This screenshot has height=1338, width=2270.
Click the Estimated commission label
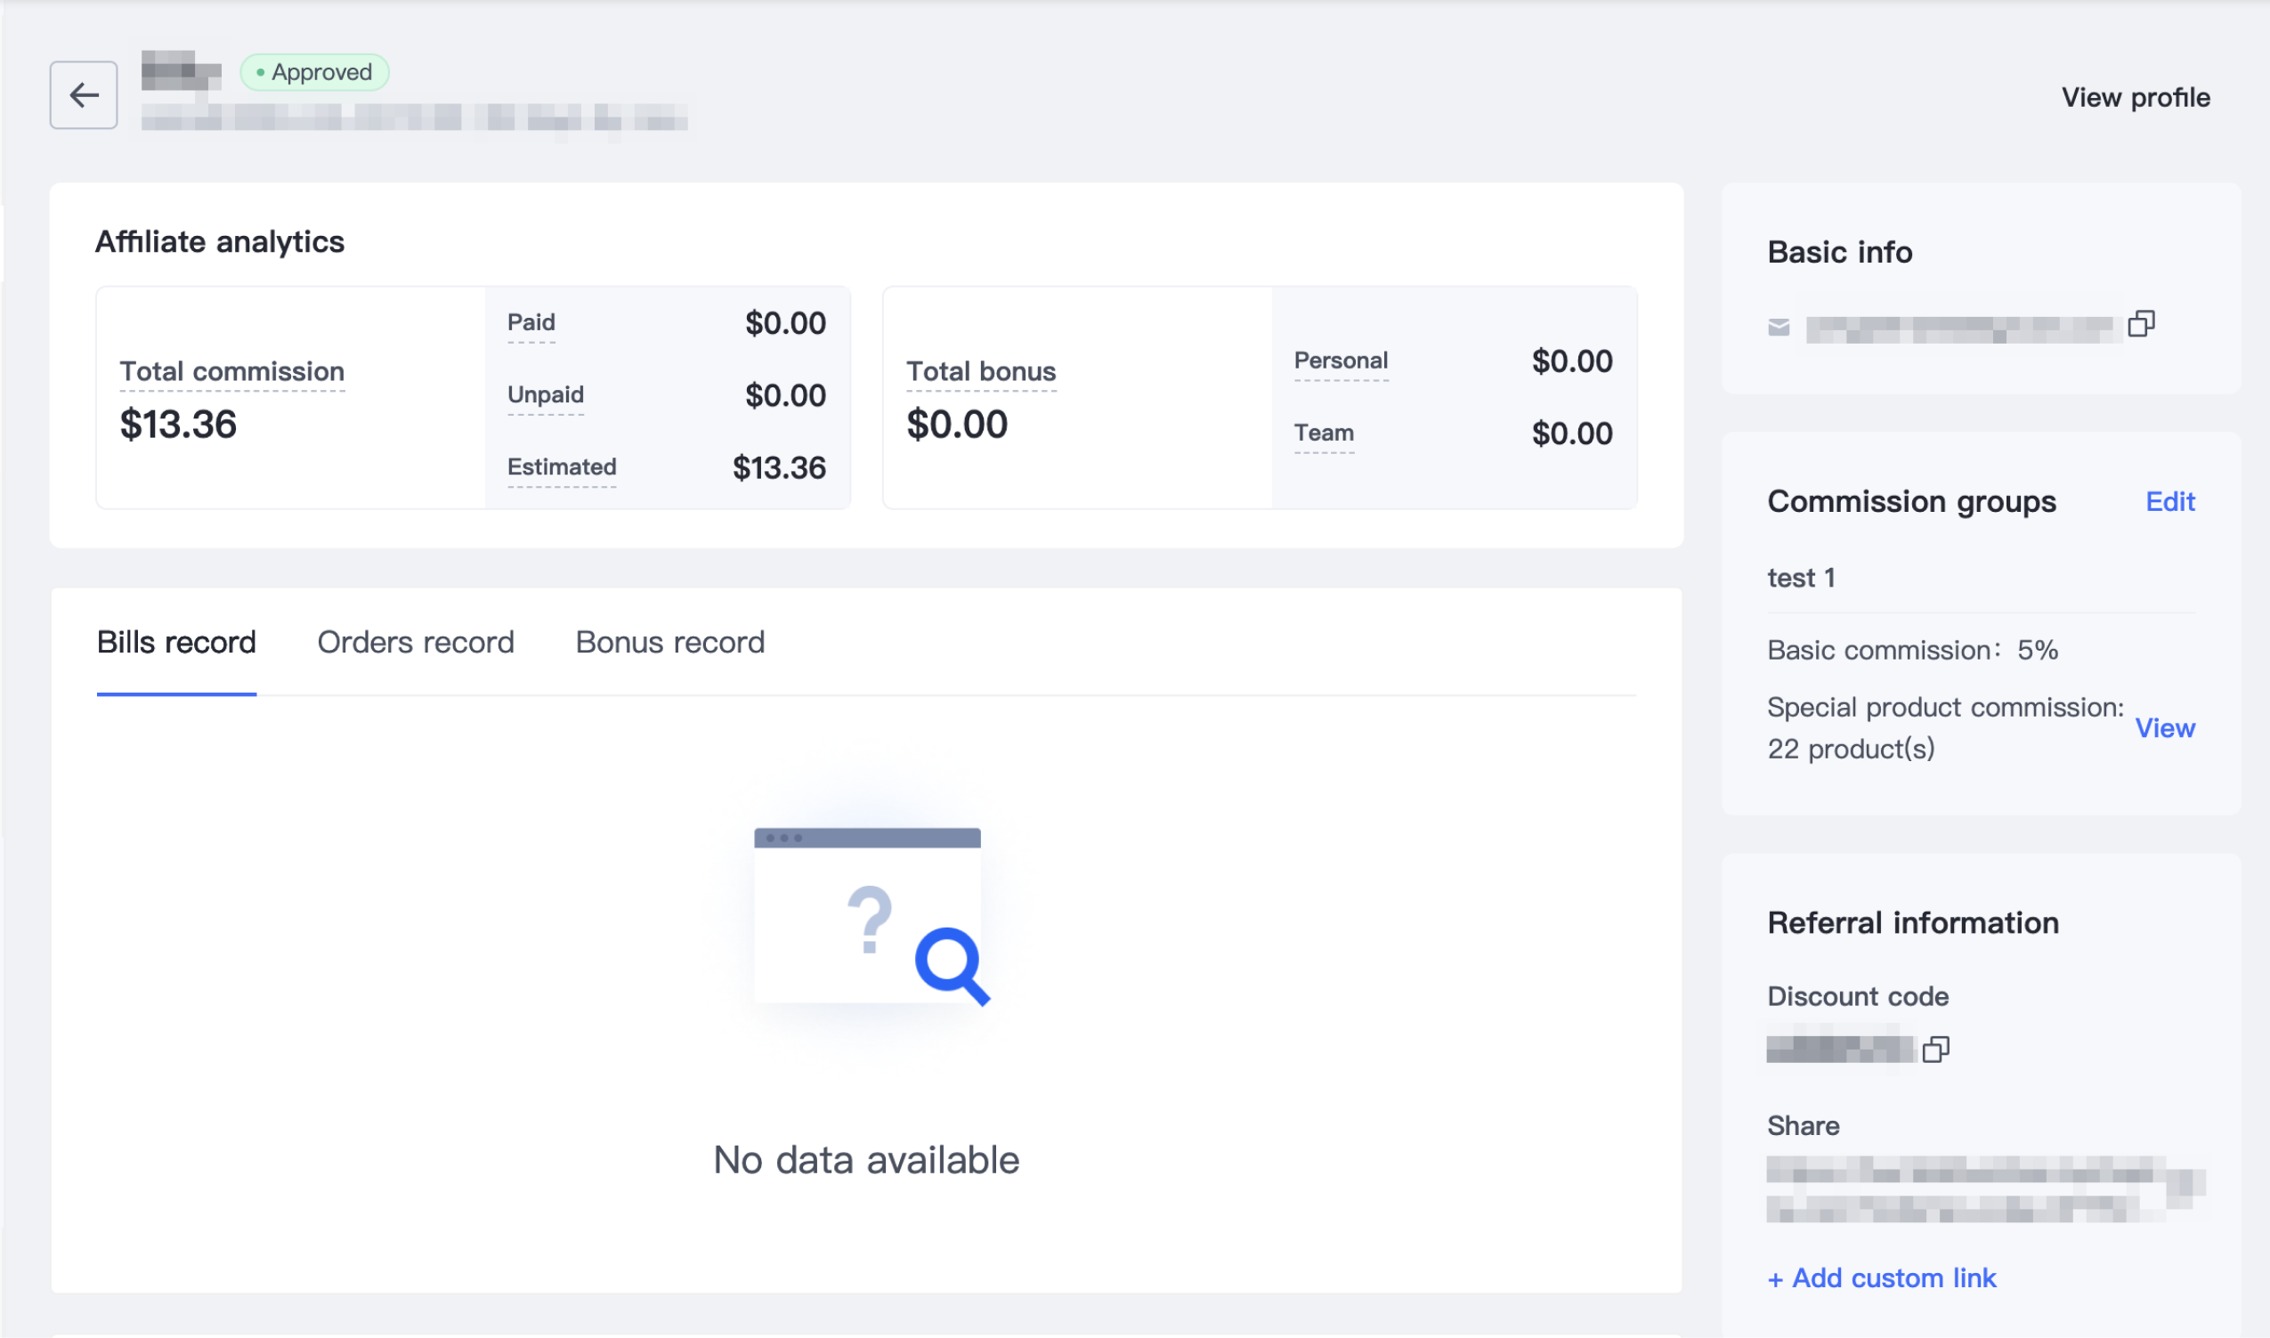click(562, 467)
